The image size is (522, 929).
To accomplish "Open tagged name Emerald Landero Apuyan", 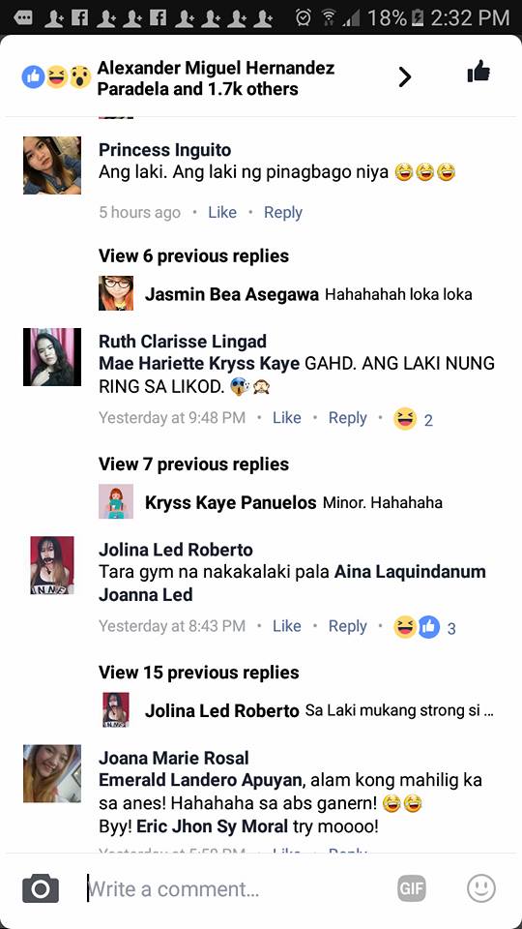I will pos(200,780).
